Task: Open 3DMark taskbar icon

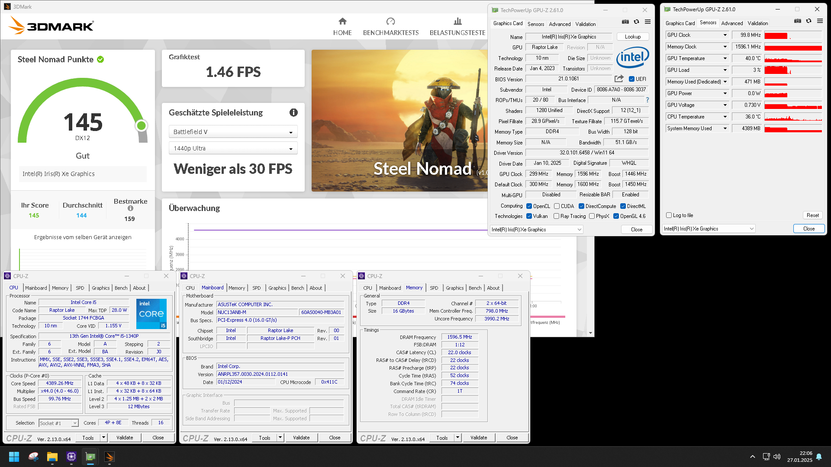Action: [110, 457]
